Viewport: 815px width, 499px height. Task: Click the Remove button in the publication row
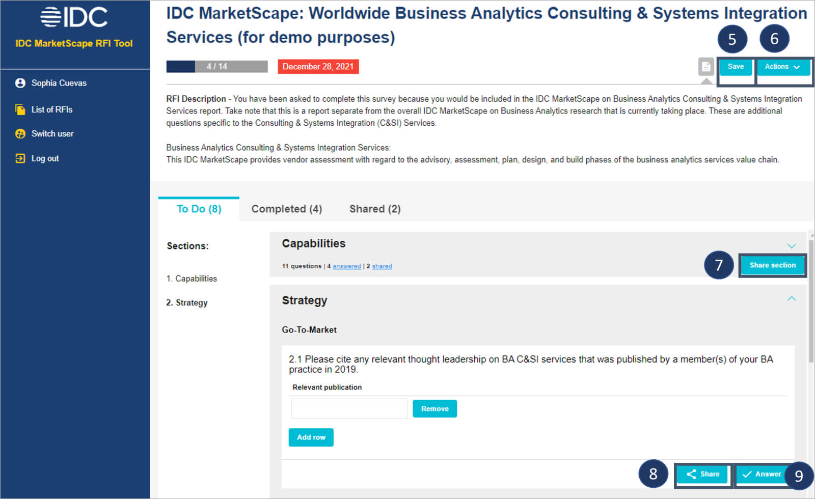(434, 409)
